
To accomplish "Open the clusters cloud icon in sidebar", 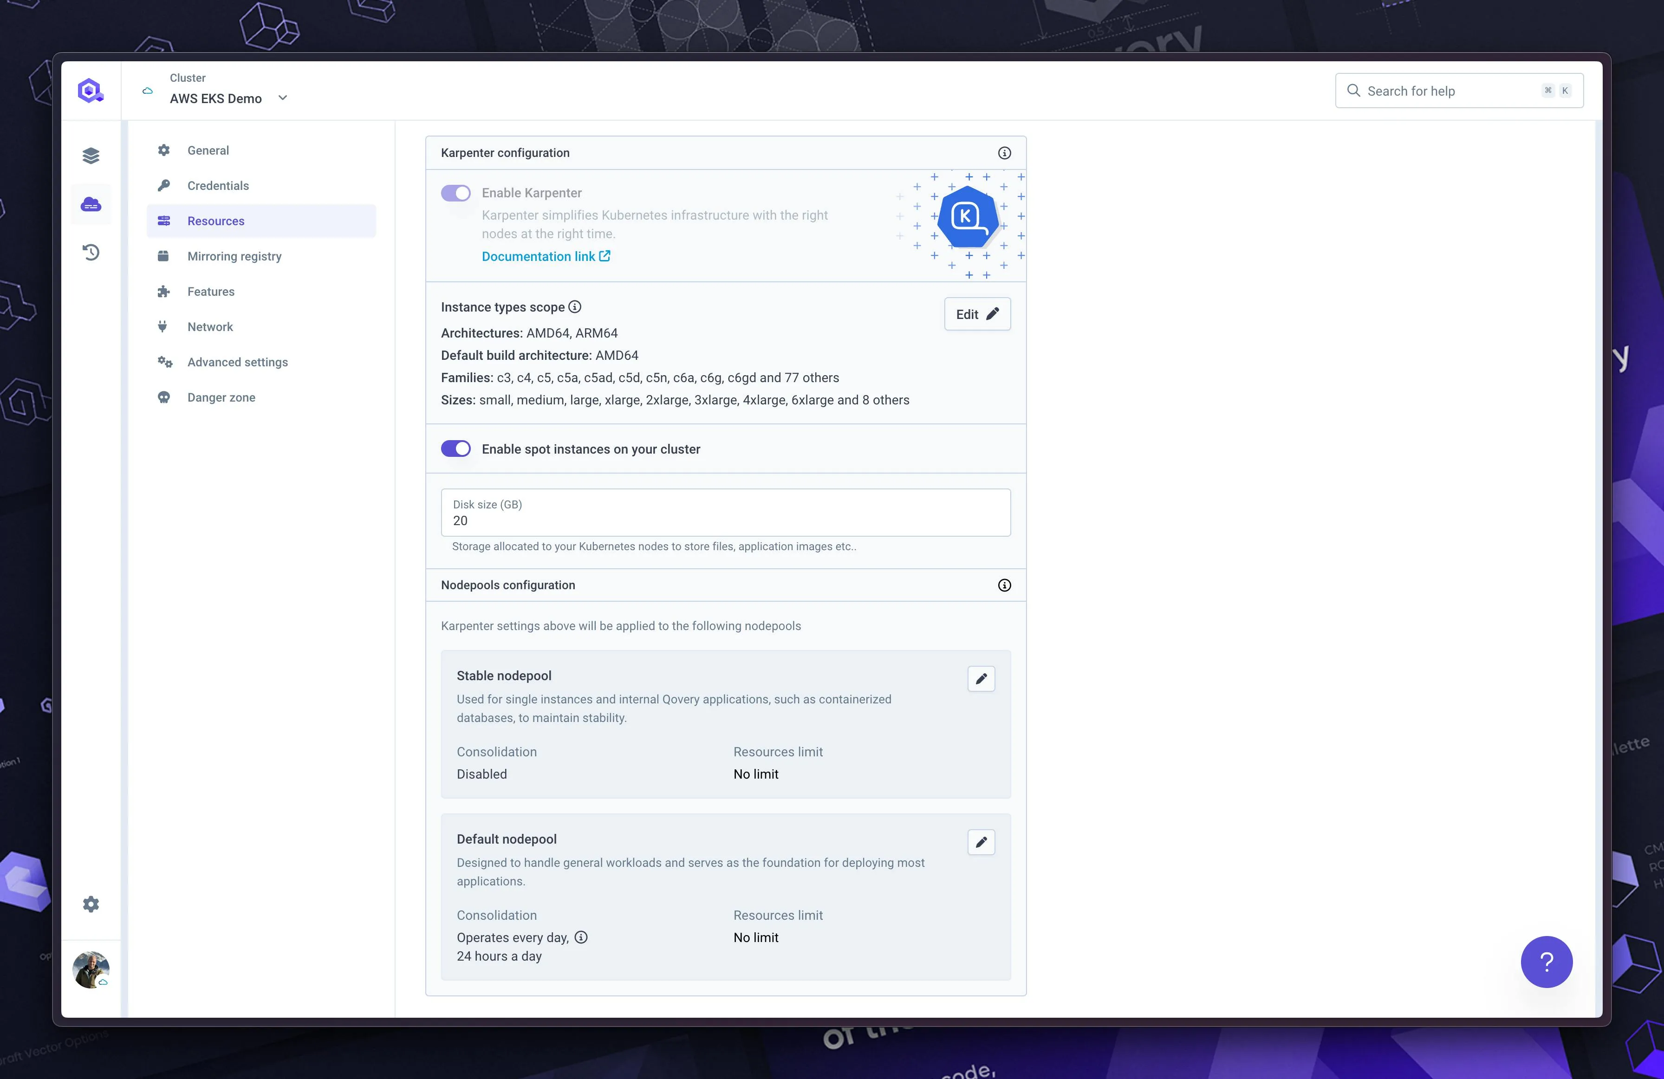I will click(x=91, y=204).
